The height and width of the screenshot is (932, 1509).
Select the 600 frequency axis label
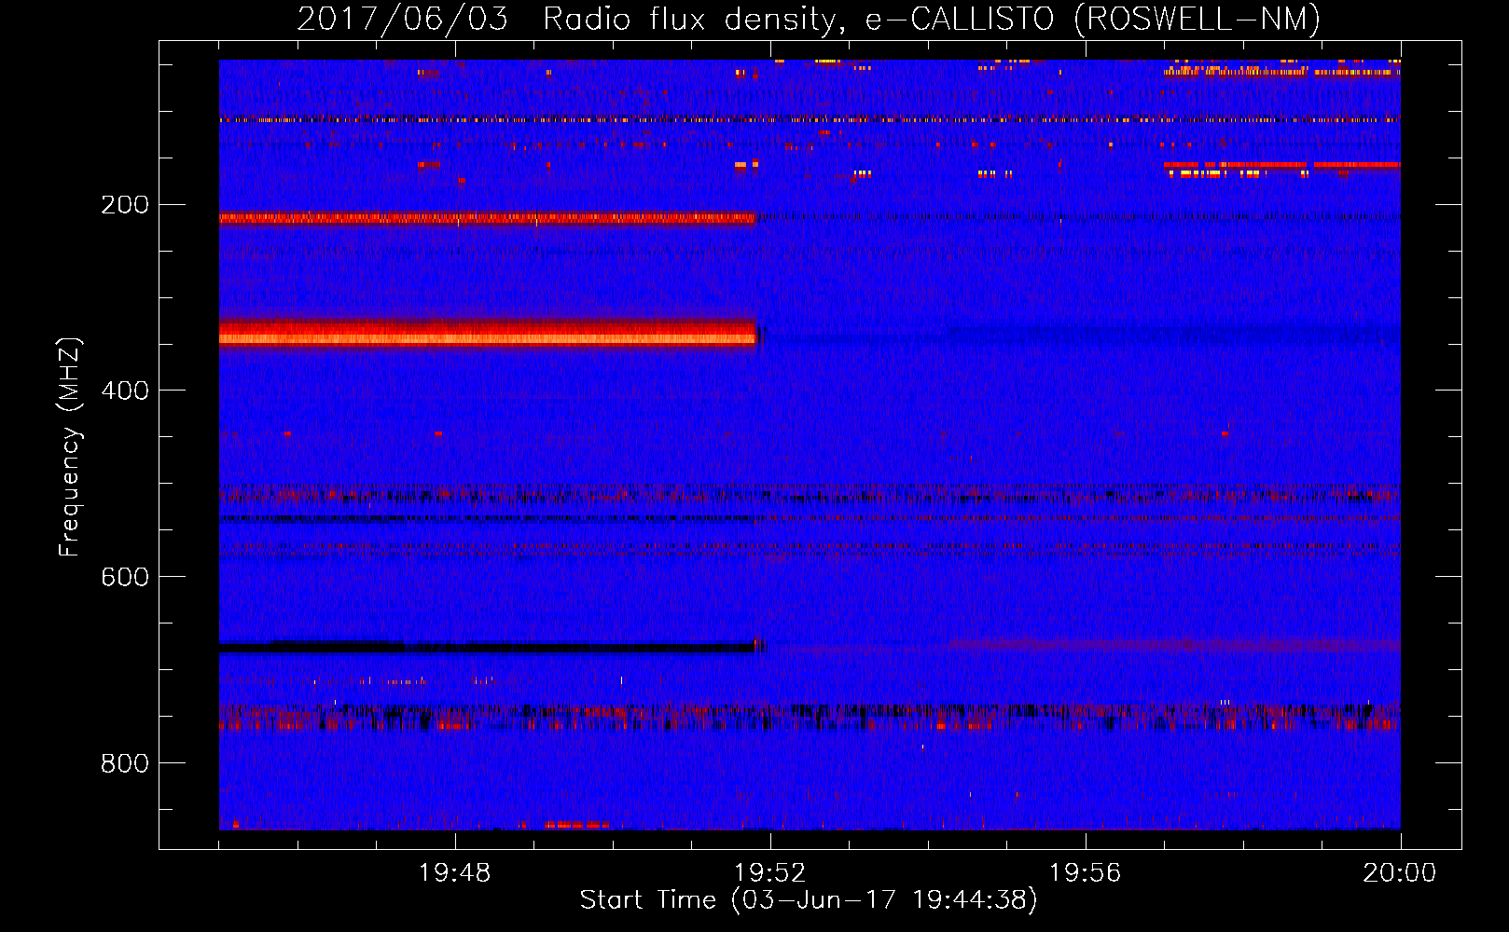point(125,577)
